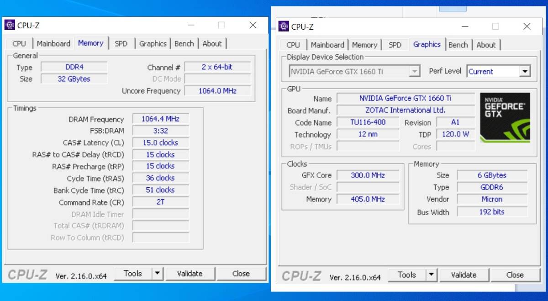Open the CPU tab in left CPU-Z window
548x301 pixels.
[x=19, y=44]
